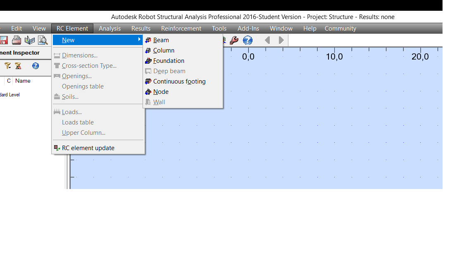Select the Upper Column... menu entry
The image size is (476, 268).
click(x=98, y=133)
